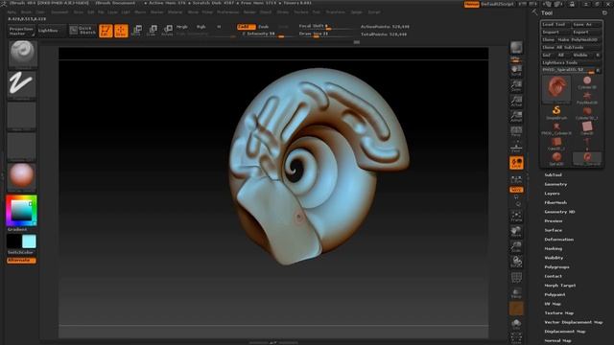This screenshot has width=614, height=345.
Task: Open the Render menu
Action: click(x=249, y=12)
